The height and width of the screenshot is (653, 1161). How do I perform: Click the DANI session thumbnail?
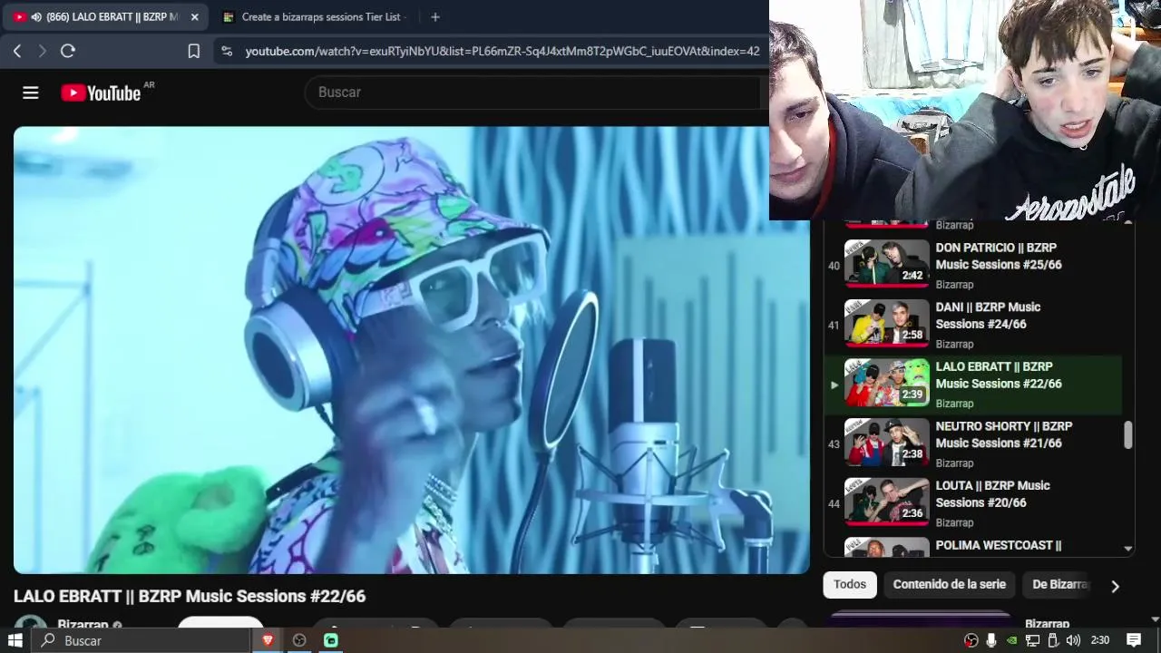pyautogui.click(x=887, y=323)
